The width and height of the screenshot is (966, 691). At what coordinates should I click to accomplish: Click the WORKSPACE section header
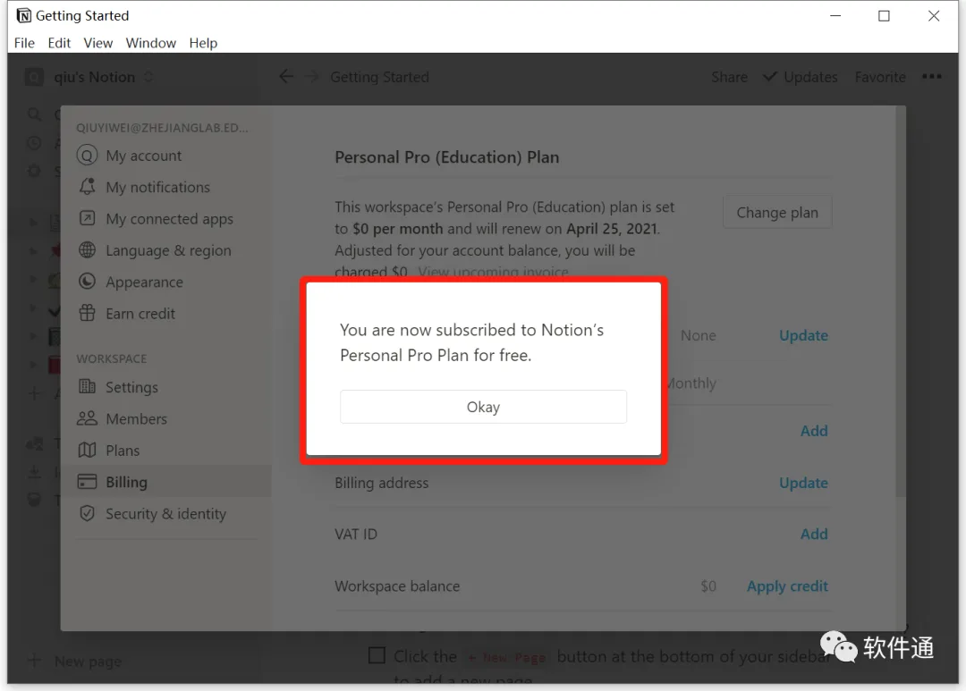(x=112, y=358)
